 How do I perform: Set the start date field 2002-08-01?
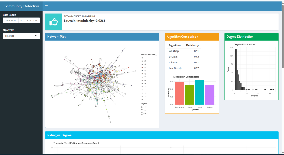coord(11,20)
